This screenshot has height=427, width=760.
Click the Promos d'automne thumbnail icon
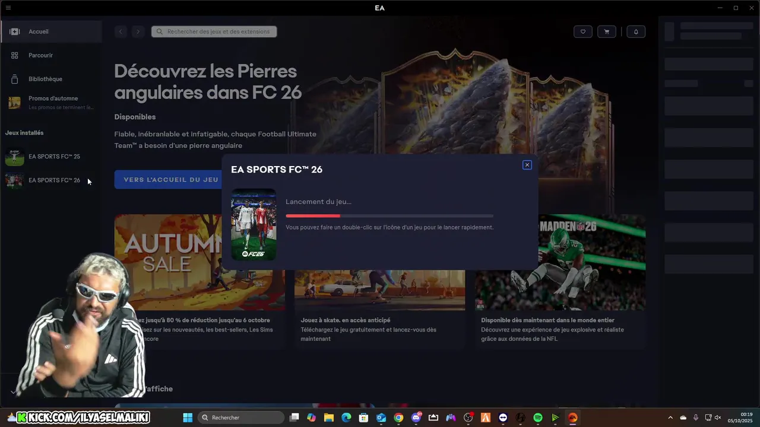click(14, 103)
